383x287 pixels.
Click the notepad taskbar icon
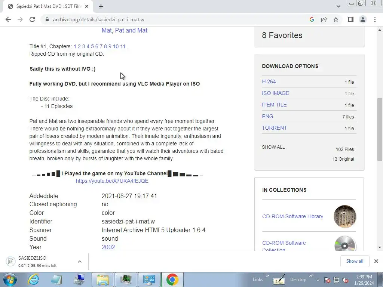click(56, 280)
